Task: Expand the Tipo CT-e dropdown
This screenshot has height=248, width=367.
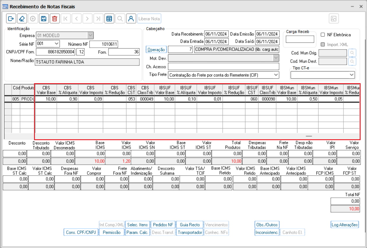Action: coord(352,75)
